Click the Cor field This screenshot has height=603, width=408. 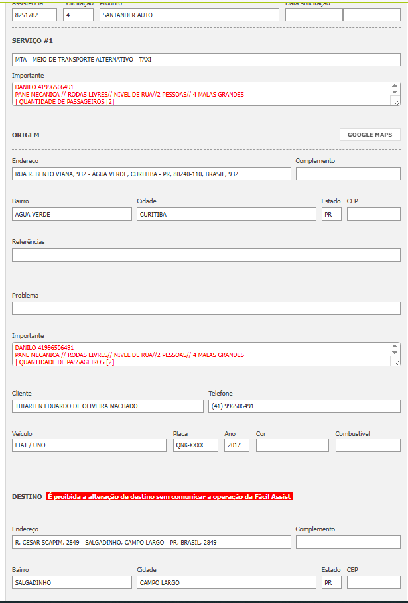[293, 445]
